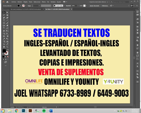Choose the Artboard tool

point(4,44)
